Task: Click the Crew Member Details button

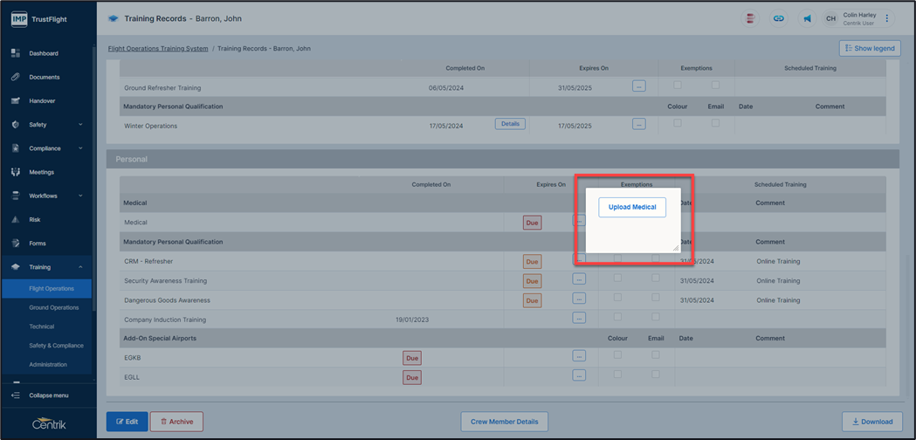Action: tap(504, 422)
